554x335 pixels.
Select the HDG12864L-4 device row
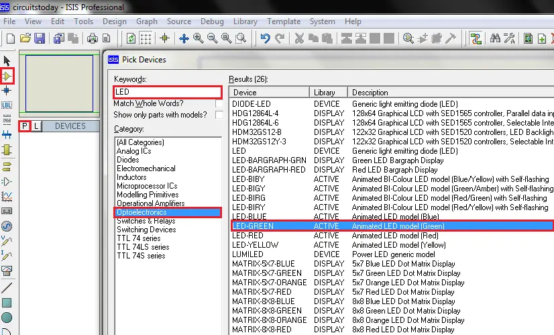click(392, 113)
